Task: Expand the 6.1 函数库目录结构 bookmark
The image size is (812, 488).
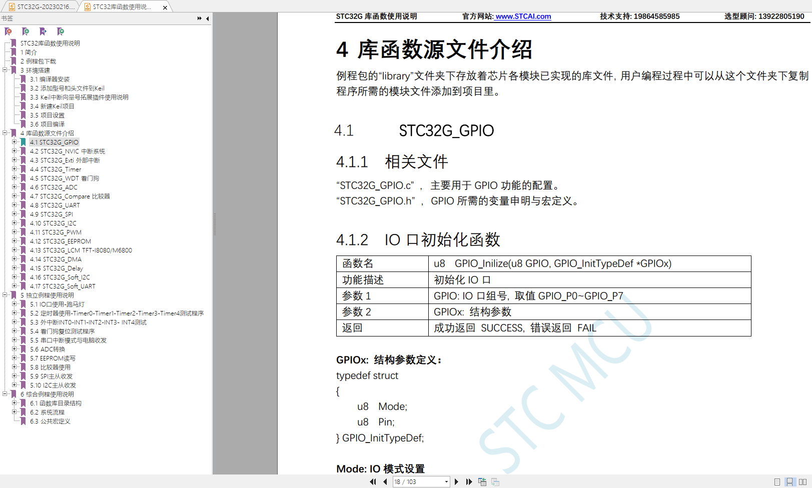Action: click(x=14, y=403)
